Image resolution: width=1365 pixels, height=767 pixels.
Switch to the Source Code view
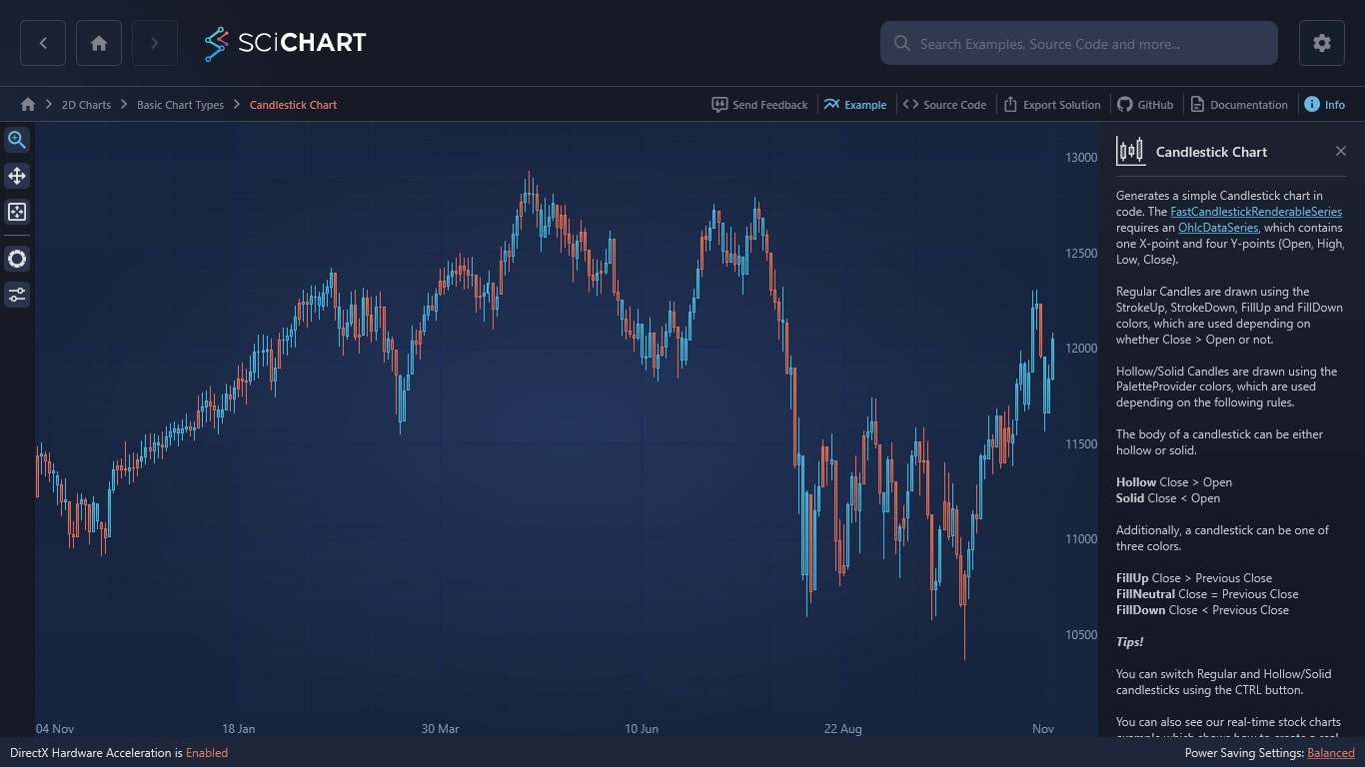(944, 105)
